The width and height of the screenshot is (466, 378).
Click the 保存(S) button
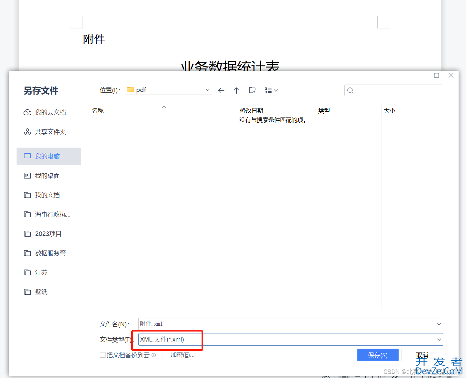pos(378,355)
